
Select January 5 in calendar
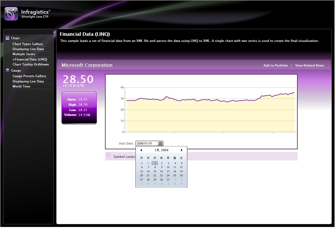[181, 163]
